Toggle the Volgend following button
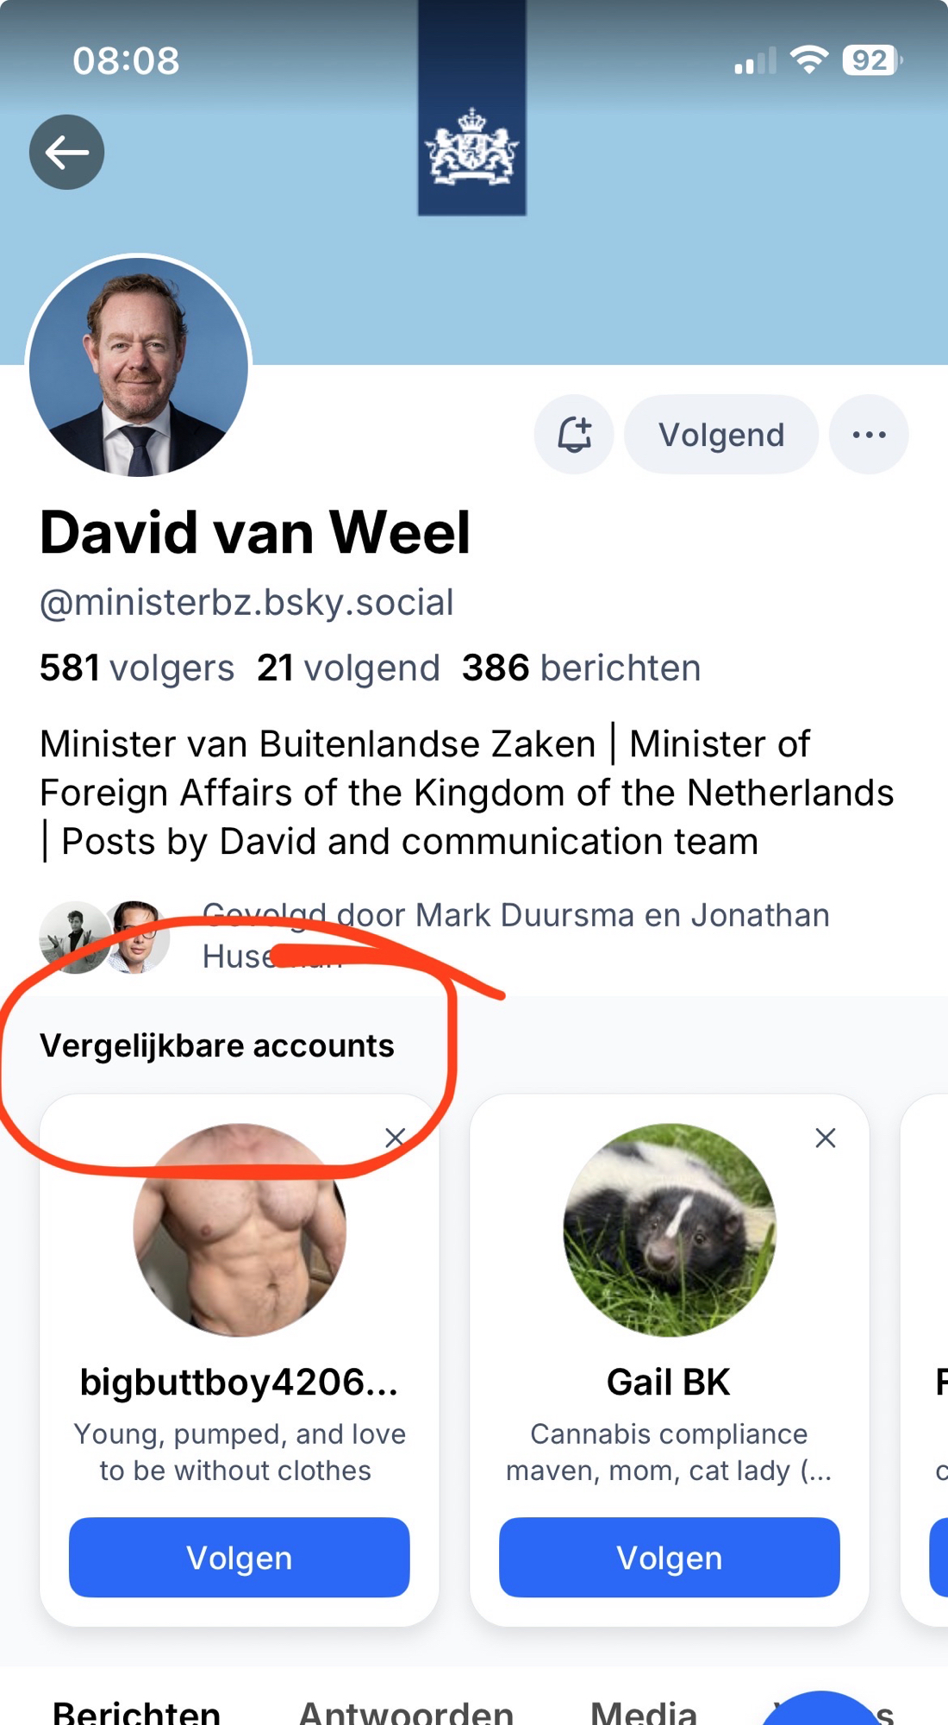Image resolution: width=948 pixels, height=1725 pixels. click(x=721, y=435)
